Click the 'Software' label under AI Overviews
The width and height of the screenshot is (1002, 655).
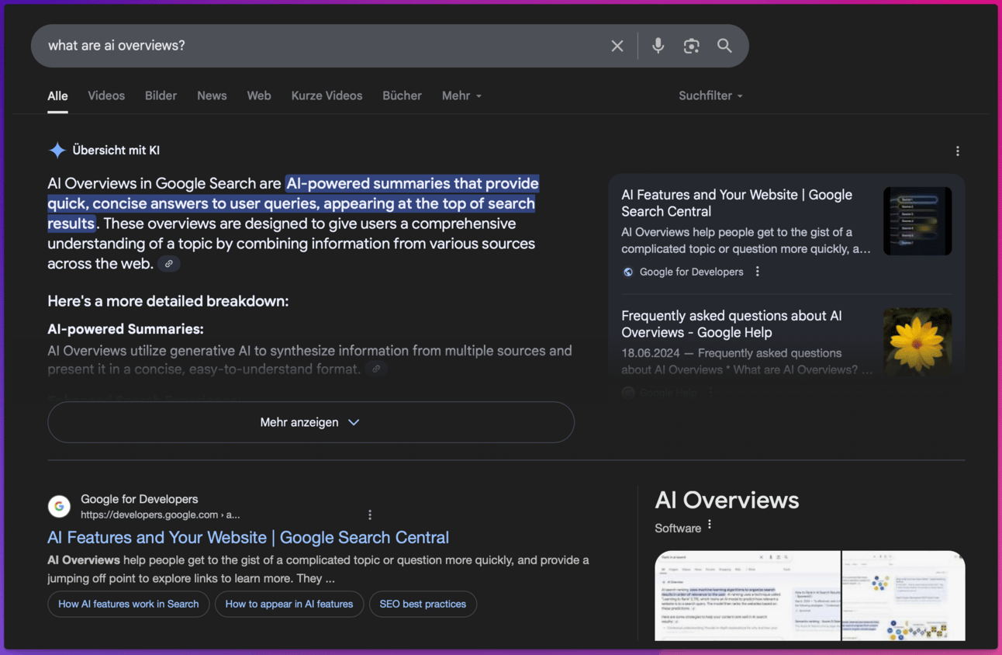pos(678,529)
